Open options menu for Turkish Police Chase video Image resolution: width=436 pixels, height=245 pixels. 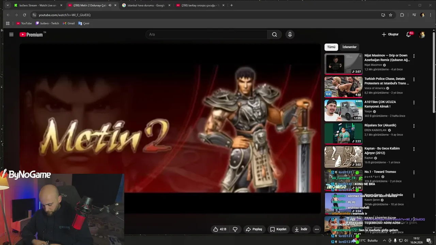(x=414, y=79)
